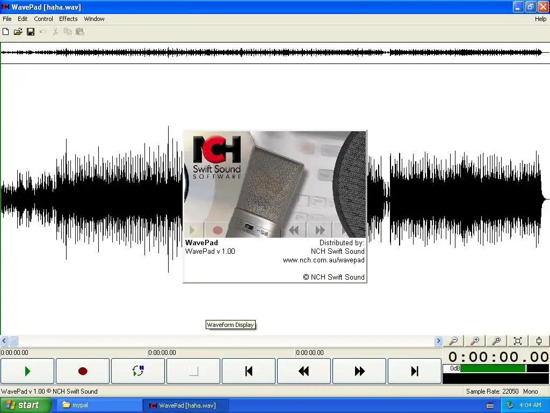Toggle the loop/repeat play button
Screen dimensions: 550x413
coord(138,371)
